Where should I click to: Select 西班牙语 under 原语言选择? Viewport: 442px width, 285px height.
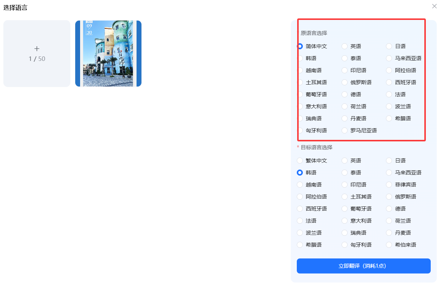(x=389, y=82)
